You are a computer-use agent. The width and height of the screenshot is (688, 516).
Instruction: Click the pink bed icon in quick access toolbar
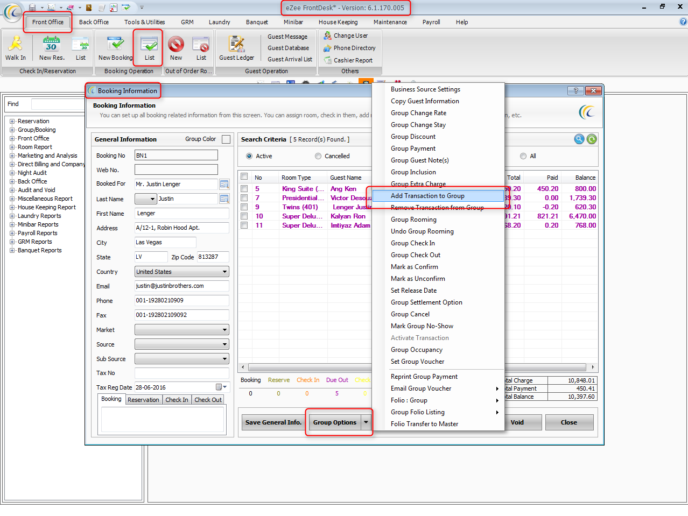(70, 7)
